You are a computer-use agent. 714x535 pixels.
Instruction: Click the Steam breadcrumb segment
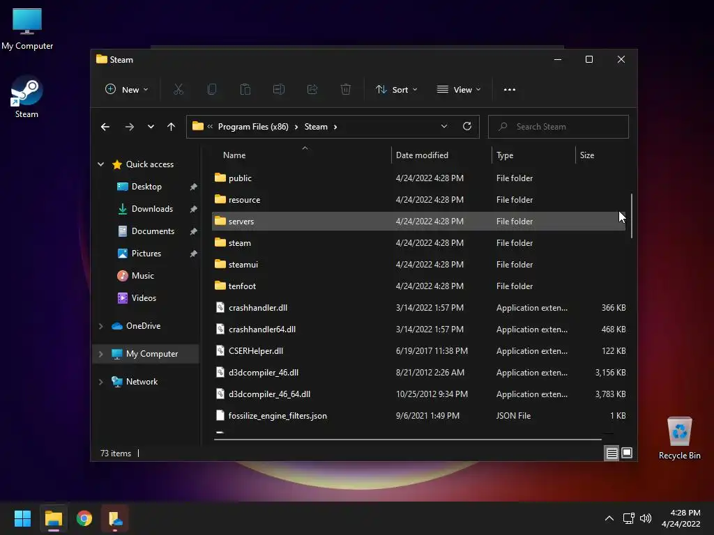click(x=316, y=127)
